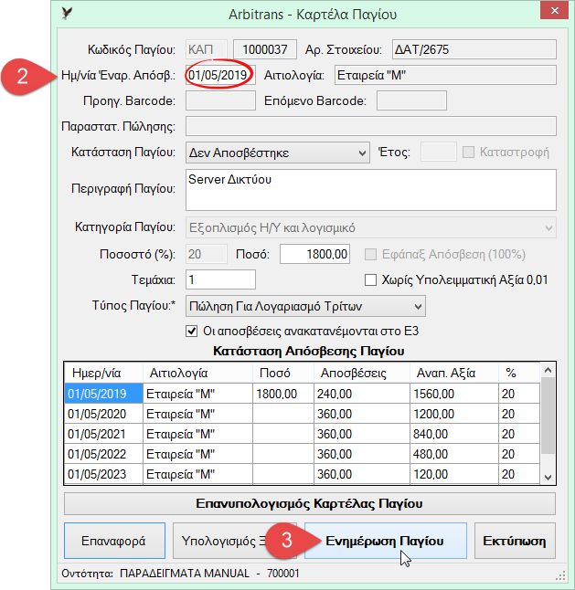Click the Περιγραφή Παγίου text area
This screenshot has height=590, width=575.
pos(371,190)
